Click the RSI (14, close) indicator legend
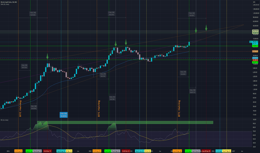Screen dimensions: 260x153 click(4, 120)
